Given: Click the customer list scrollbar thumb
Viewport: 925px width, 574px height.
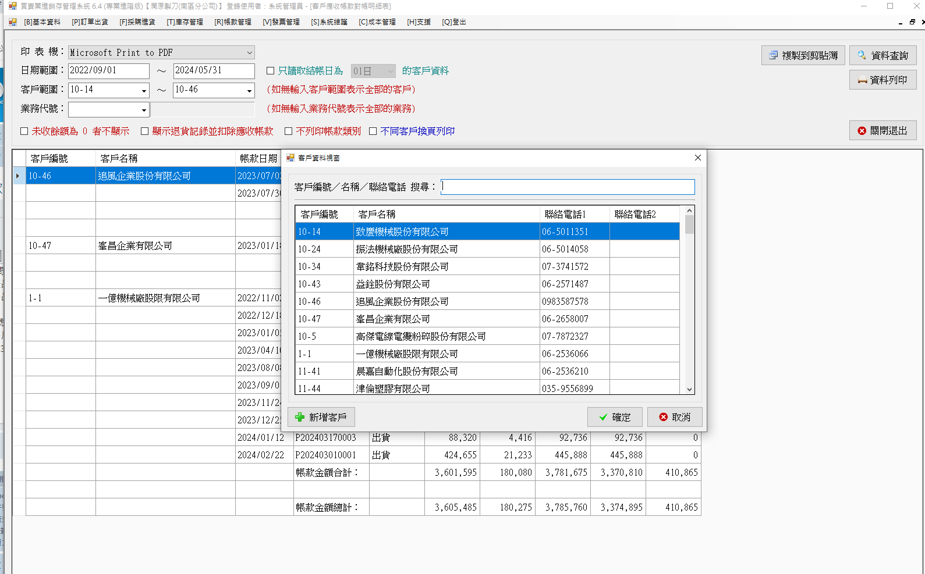Looking at the screenshot, I should [x=689, y=224].
